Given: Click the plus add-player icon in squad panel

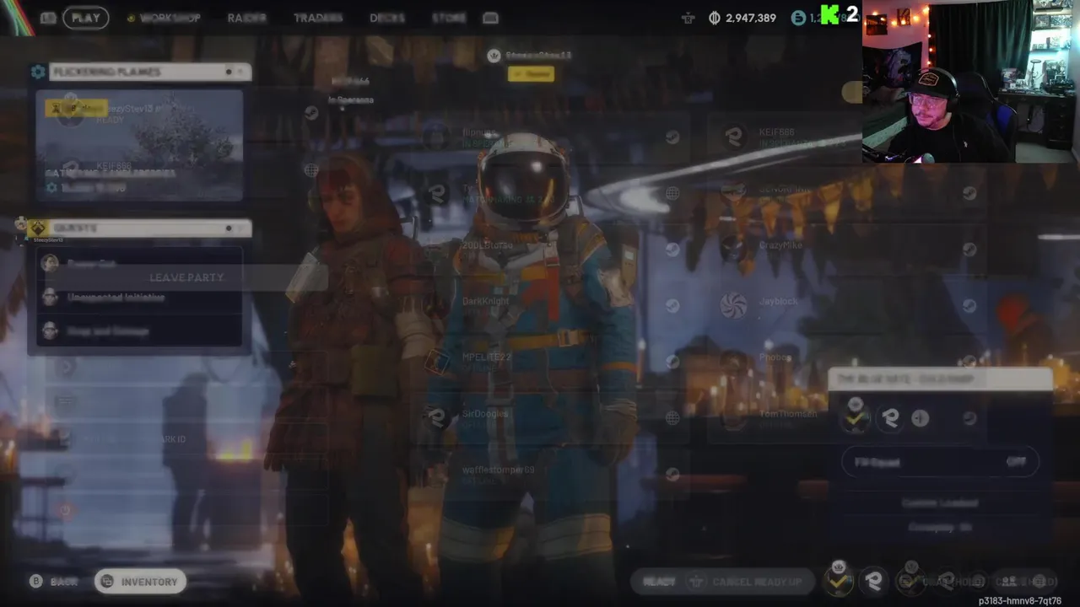Looking at the screenshot, I should click(921, 419).
